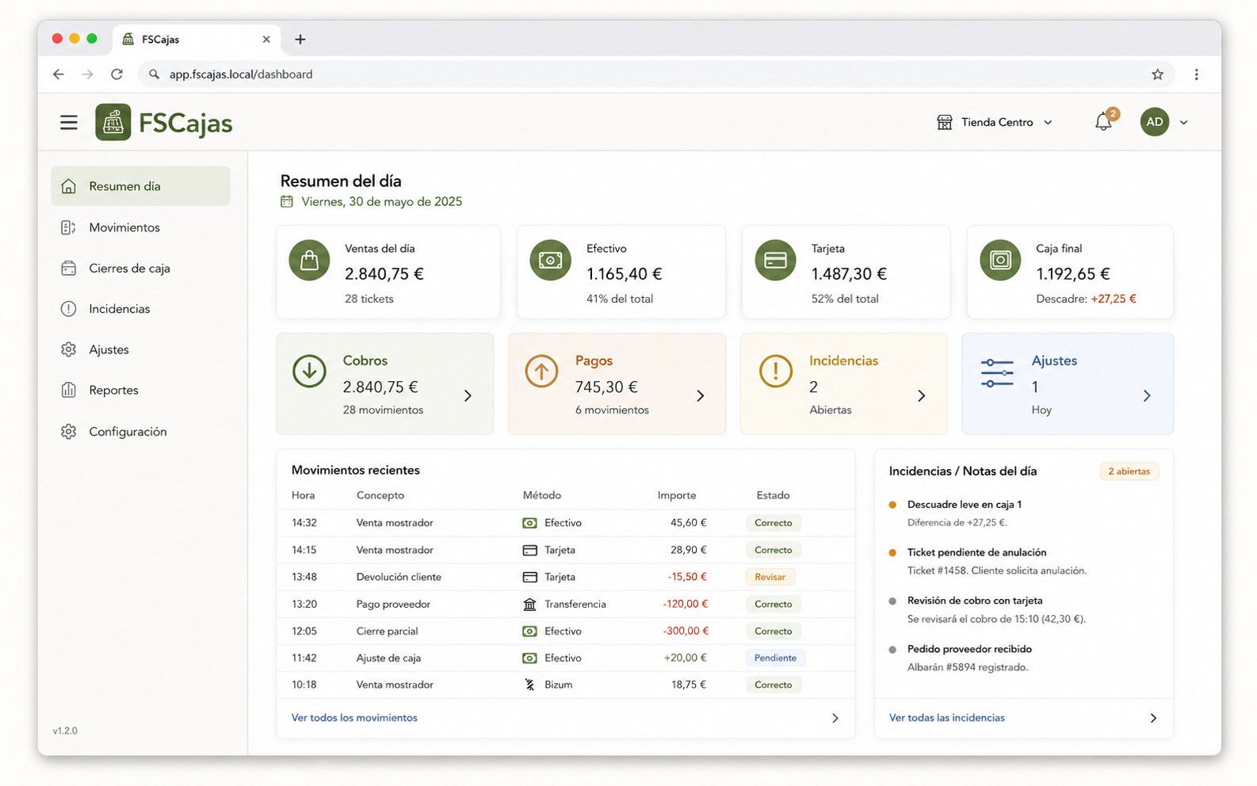Open Reportes in sidebar
Viewport: 1257px width, 786px height.
[x=140, y=390]
